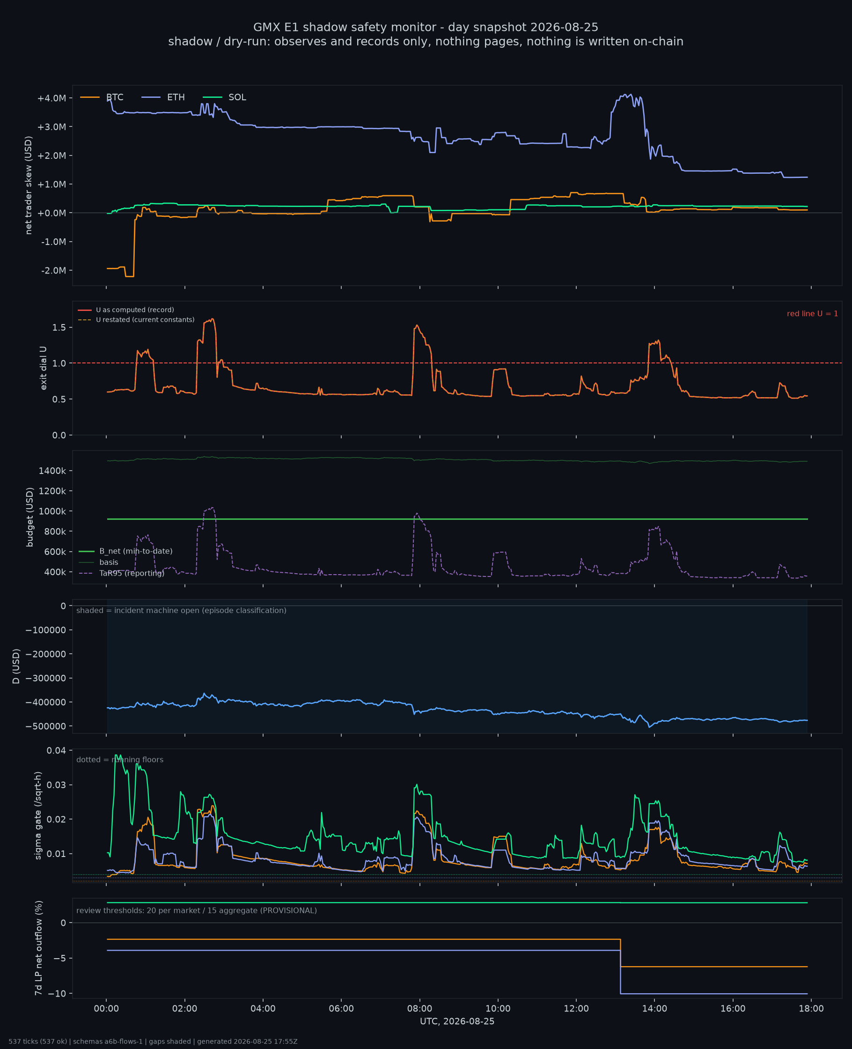Viewport: 852px width, 1049px height.
Task: Click the "+0.0M" skew tick label
Action: pos(51,213)
